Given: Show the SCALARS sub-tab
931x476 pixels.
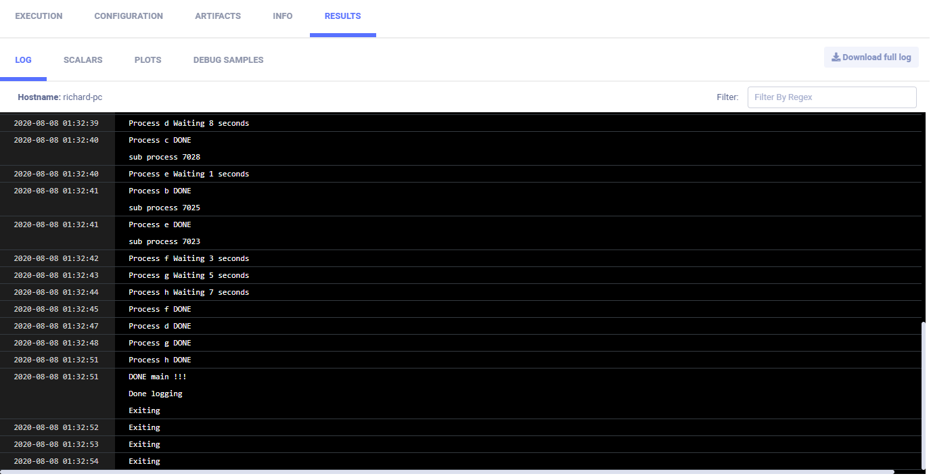Looking at the screenshot, I should pos(83,60).
